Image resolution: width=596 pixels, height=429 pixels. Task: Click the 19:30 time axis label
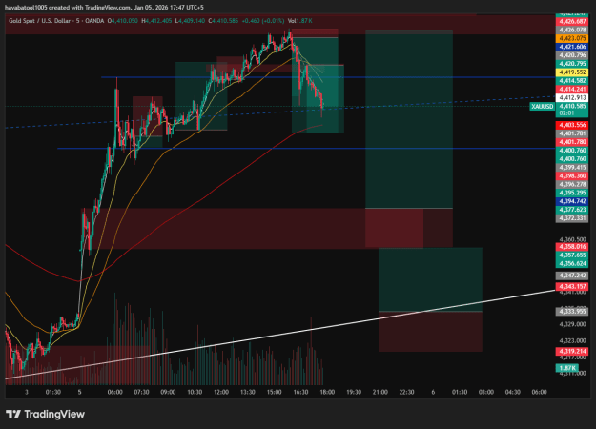click(x=354, y=392)
